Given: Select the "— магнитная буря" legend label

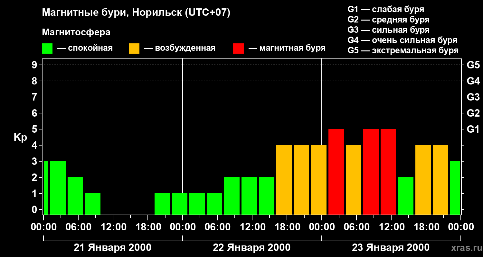Looking at the screenshot, I should (287, 48).
